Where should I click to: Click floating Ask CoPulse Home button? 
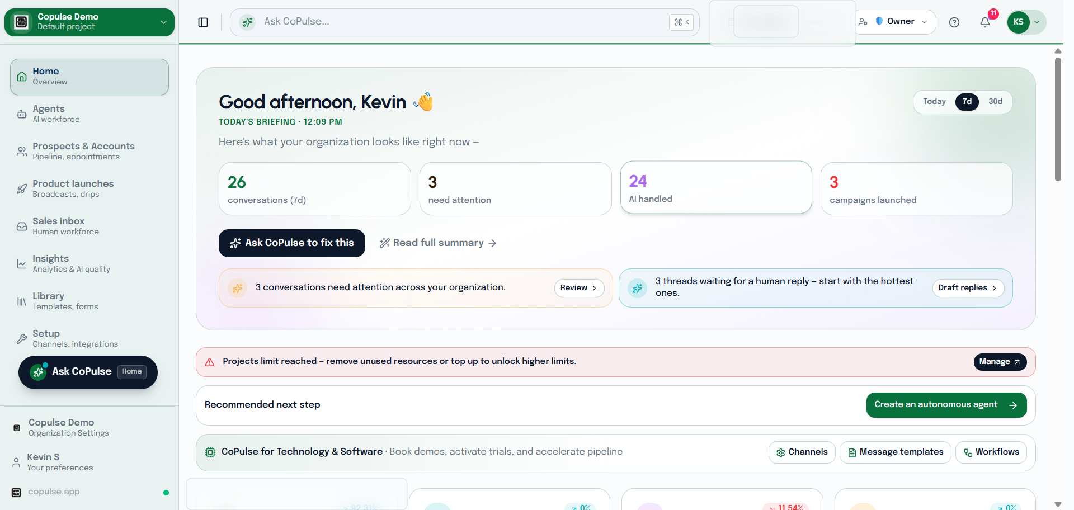click(88, 372)
